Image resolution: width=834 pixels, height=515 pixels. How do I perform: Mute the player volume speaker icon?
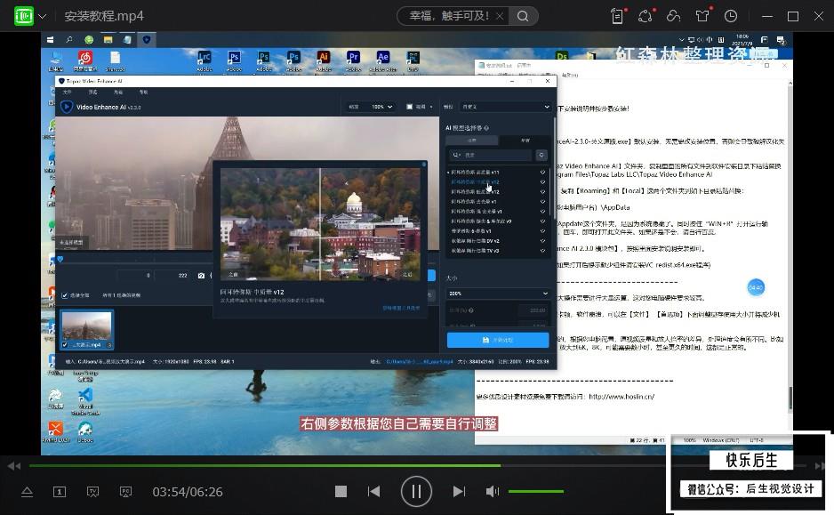[492, 492]
